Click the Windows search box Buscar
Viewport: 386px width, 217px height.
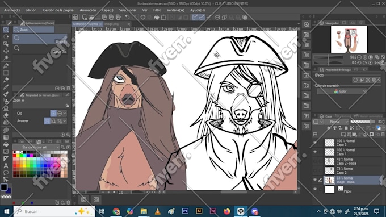click(x=54, y=211)
